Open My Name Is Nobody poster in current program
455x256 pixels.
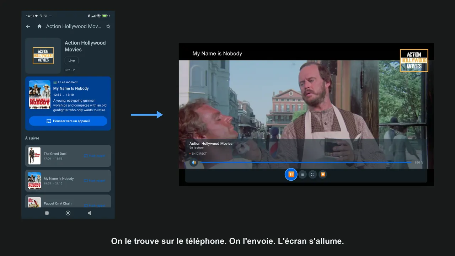coord(40,95)
